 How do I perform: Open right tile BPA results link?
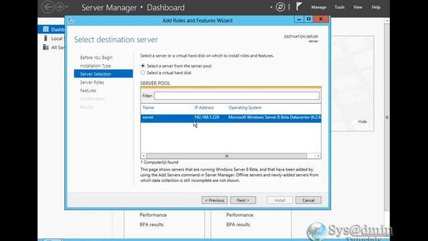(x=238, y=225)
